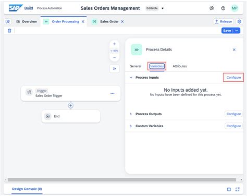Select the Sales Order Trigger step
This screenshot has height=196, width=247.
(x=70, y=93)
